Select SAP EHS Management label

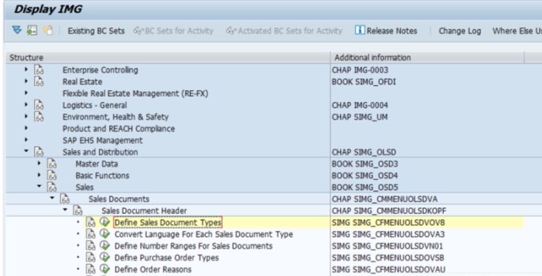pyautogui.click(x=103, y=140)
